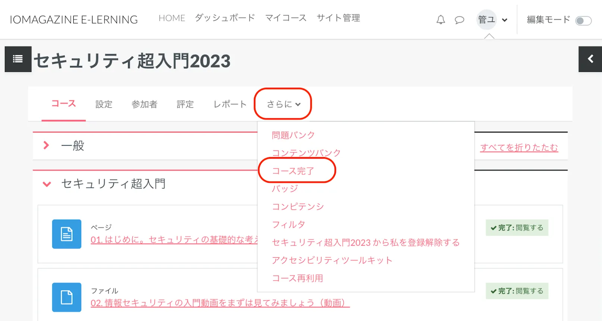602x321 pixels.
Task: Expand the 一般 section chevron
Action: click(46, 145)
